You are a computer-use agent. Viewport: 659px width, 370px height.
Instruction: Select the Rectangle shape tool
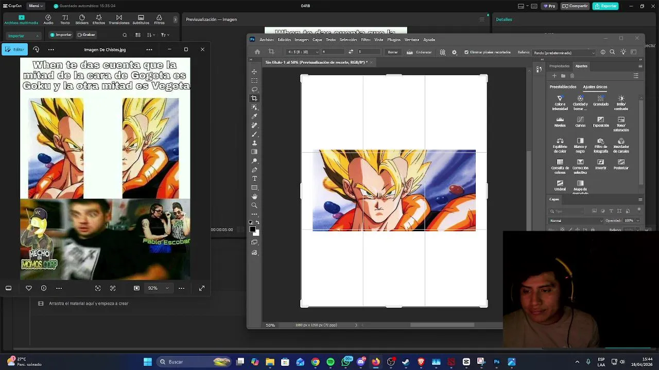pyautogui.click(x=254, y=188)
